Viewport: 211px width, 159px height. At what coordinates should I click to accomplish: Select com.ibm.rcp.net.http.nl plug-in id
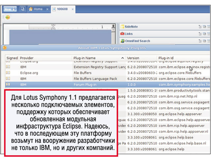(x=178, y=96)
